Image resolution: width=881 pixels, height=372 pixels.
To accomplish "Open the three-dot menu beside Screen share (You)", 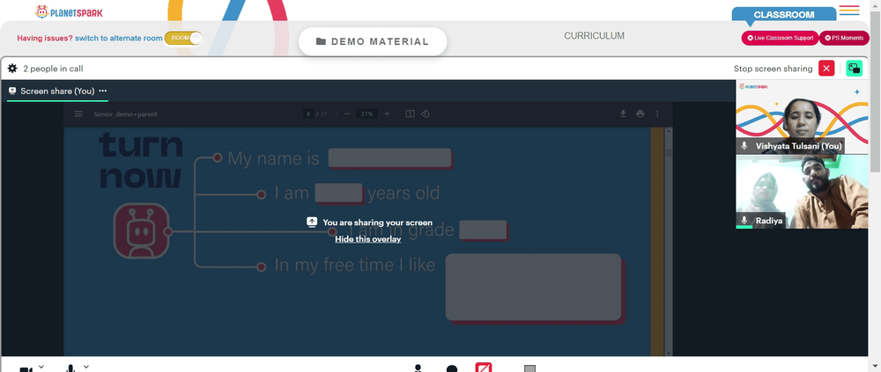I will click(x=103, y=91).
